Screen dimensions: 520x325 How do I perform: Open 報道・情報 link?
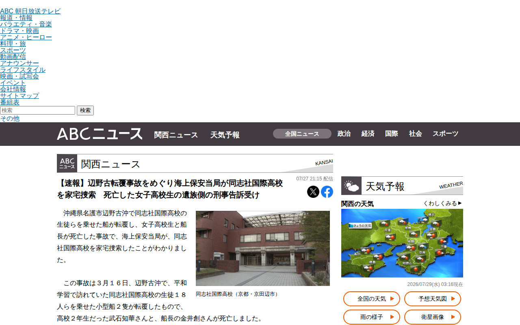tap(16, 17)
